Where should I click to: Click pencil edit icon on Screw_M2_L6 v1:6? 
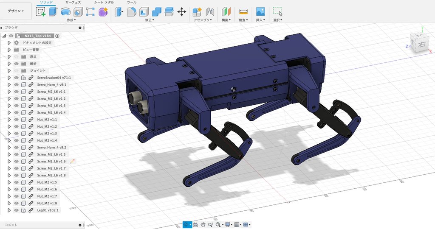coord(72,161)
